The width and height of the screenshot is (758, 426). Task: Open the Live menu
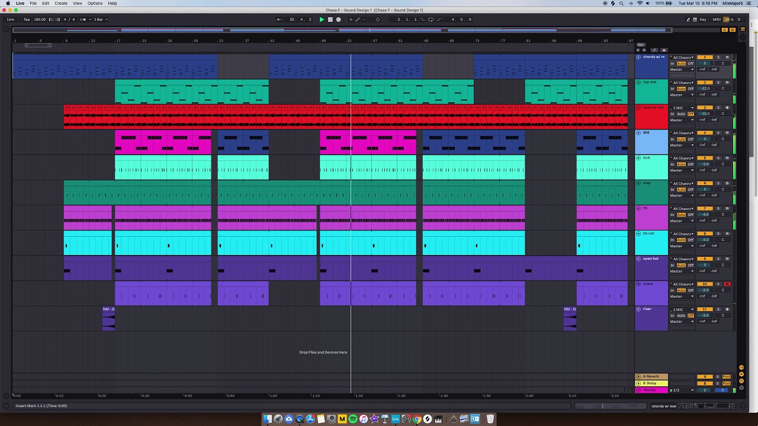tap(20, 3)
